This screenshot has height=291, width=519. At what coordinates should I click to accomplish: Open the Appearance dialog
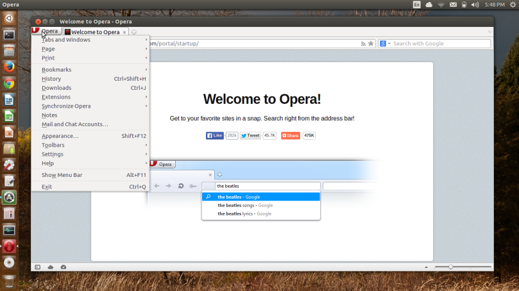pos(90,136)
